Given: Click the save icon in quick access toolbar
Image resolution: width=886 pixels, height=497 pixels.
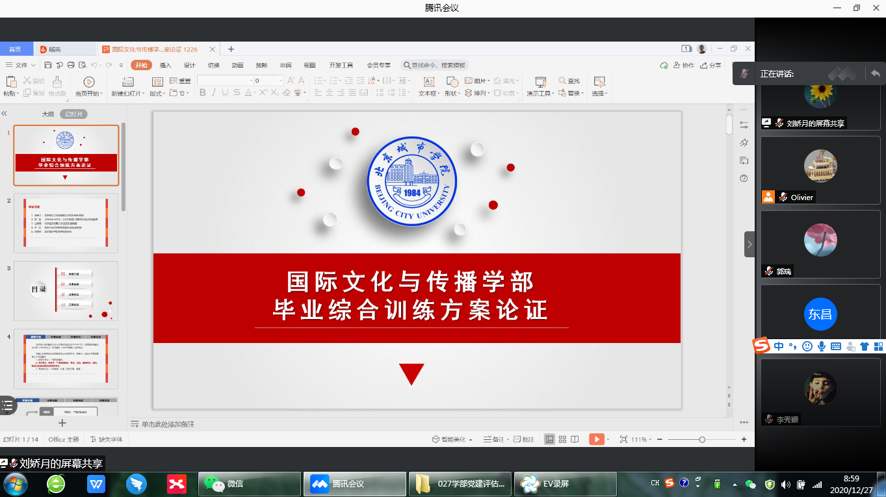Looking at the screenshot, I should pyautogui.click(x=48, y=65).
